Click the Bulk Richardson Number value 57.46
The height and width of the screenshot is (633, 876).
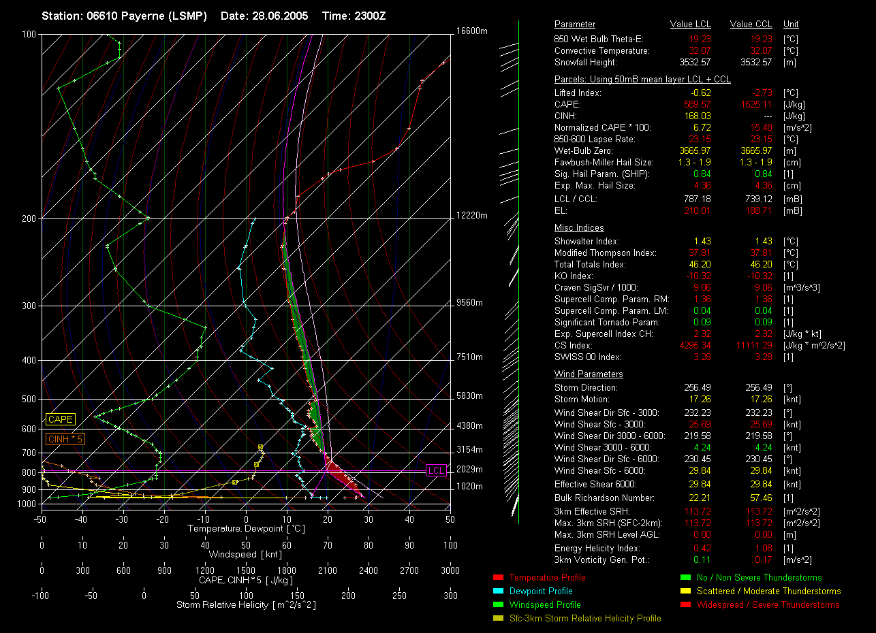(760, 498)
